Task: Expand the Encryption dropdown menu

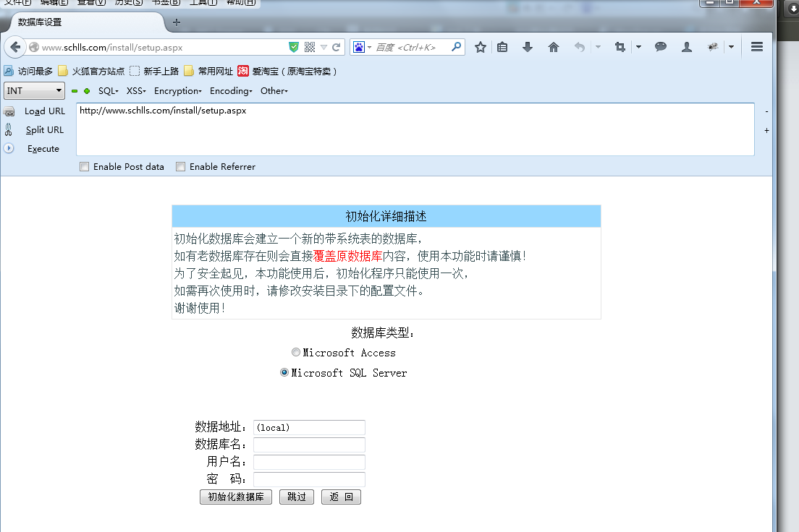Action: point(178,90)
